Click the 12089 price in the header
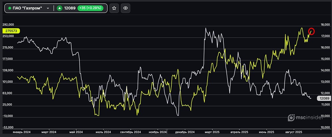This screenshot has width=332, height=137. 70,8
